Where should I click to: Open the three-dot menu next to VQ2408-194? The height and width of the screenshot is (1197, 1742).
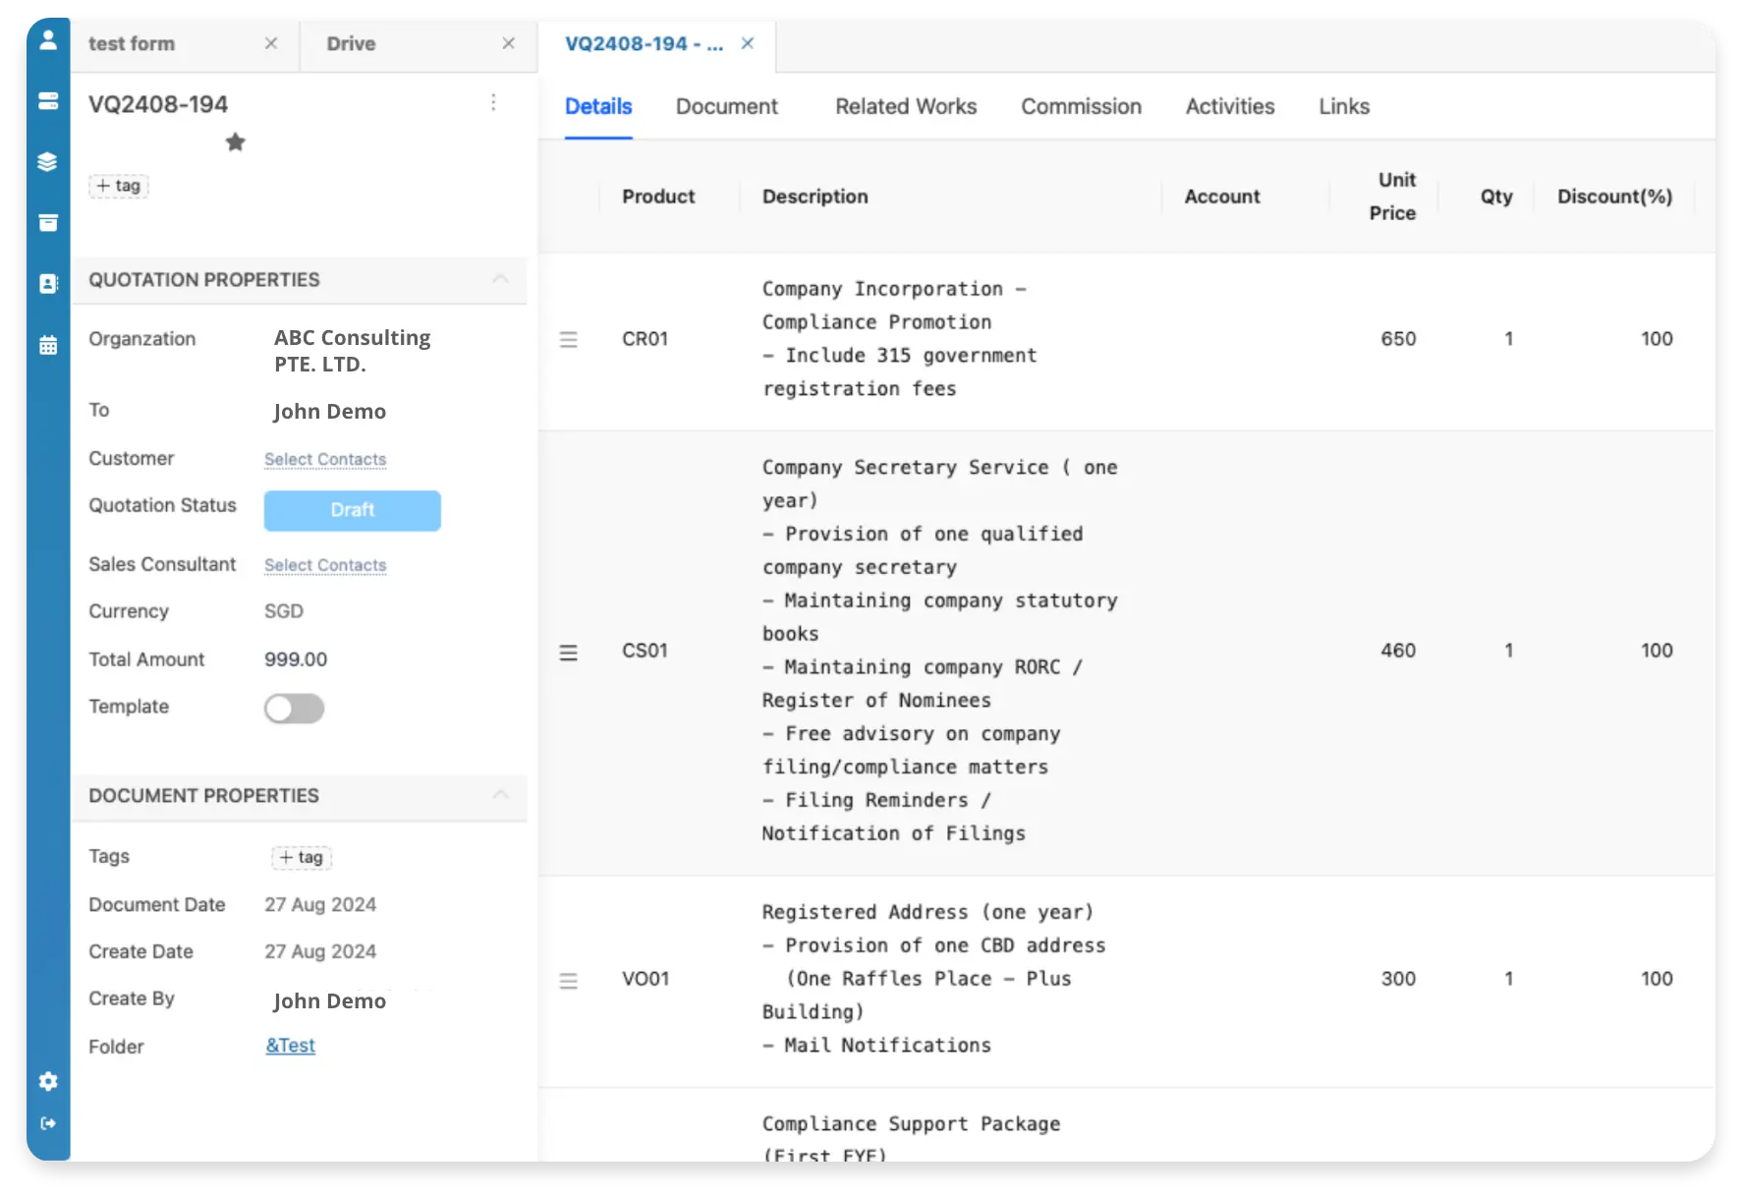[494, 102]
